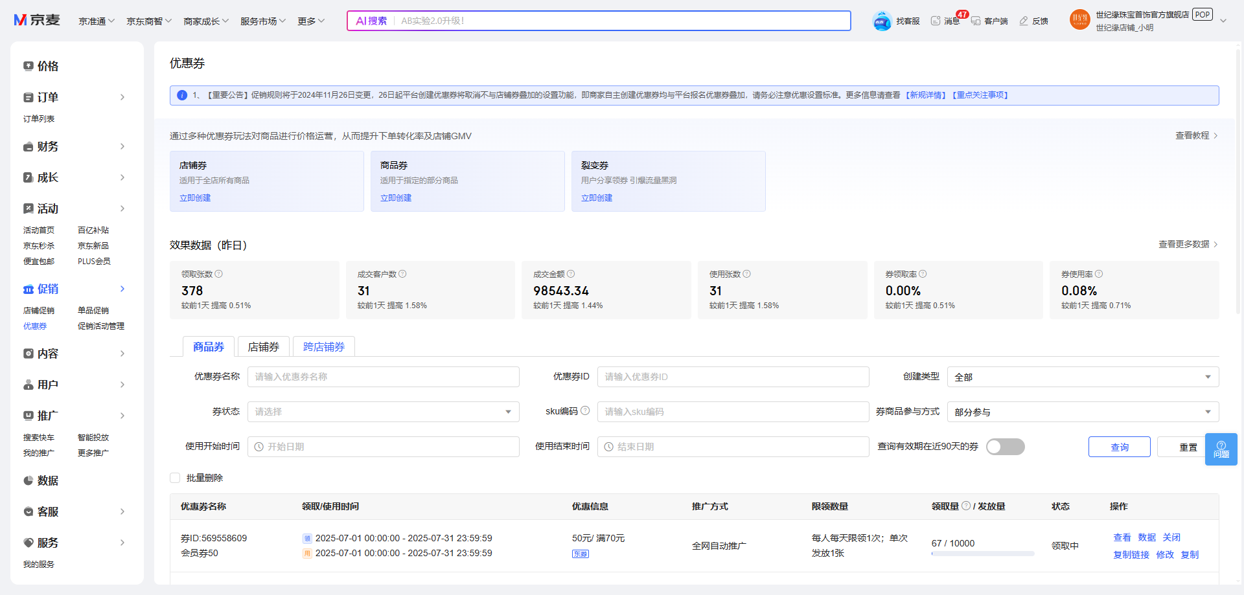1244x595 pixels.
Task: Expand the 订单 sidebar section
Action: pyautogui.click(x=122, y=97)
